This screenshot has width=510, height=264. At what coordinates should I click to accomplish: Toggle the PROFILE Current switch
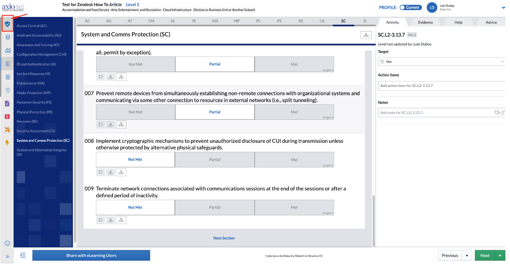[410, 8]
